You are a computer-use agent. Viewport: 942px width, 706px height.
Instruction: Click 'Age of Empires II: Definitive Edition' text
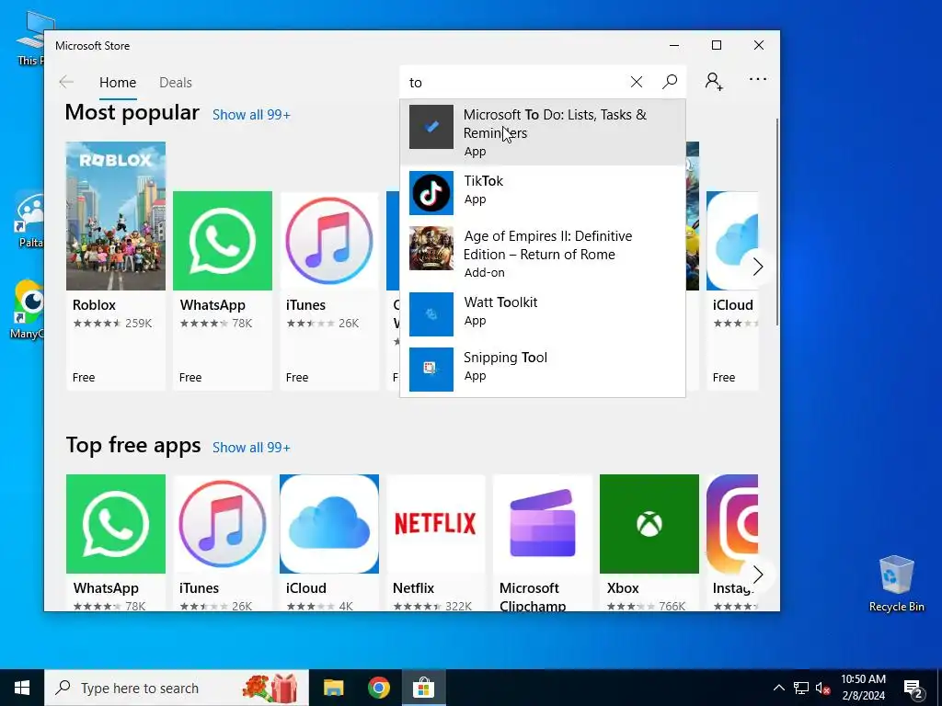tap(547, 245)
